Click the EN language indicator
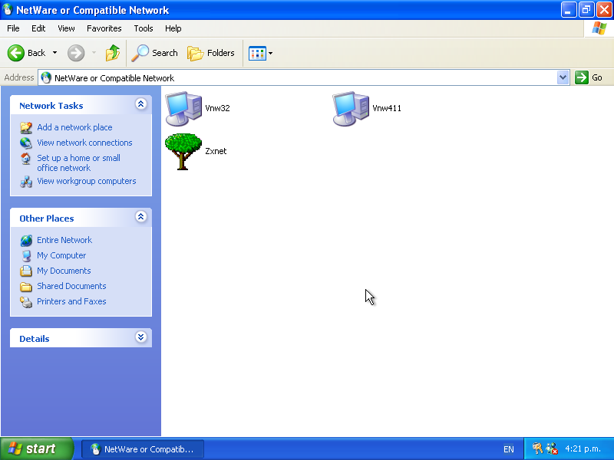 point(509,449)
